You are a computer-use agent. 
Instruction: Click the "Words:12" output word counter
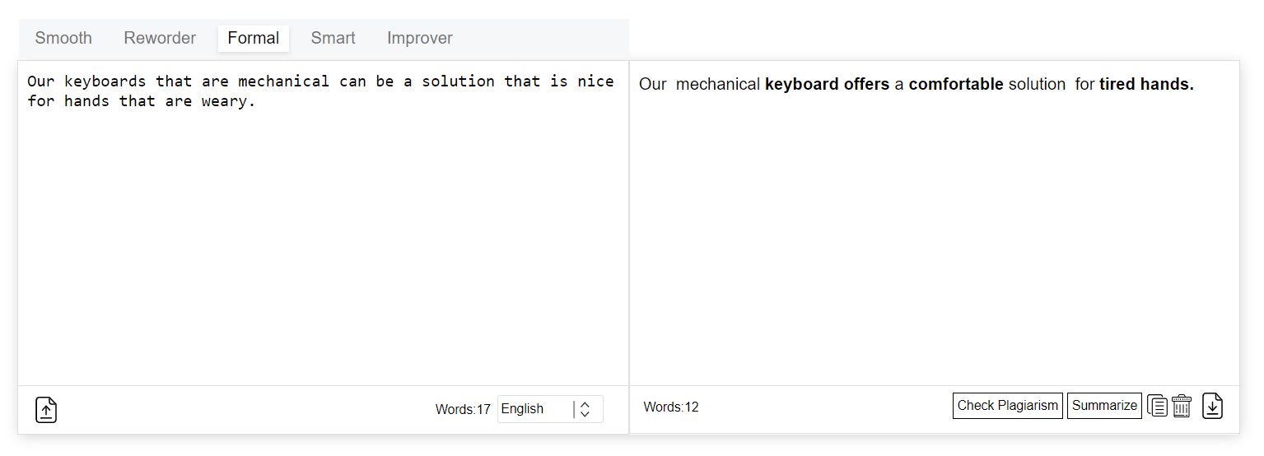pos(671,407)
